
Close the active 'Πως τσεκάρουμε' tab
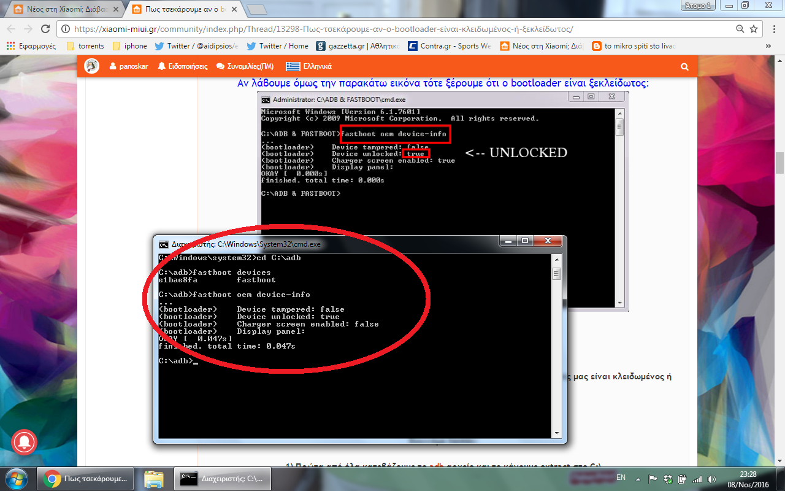click(x=234, y=9)
